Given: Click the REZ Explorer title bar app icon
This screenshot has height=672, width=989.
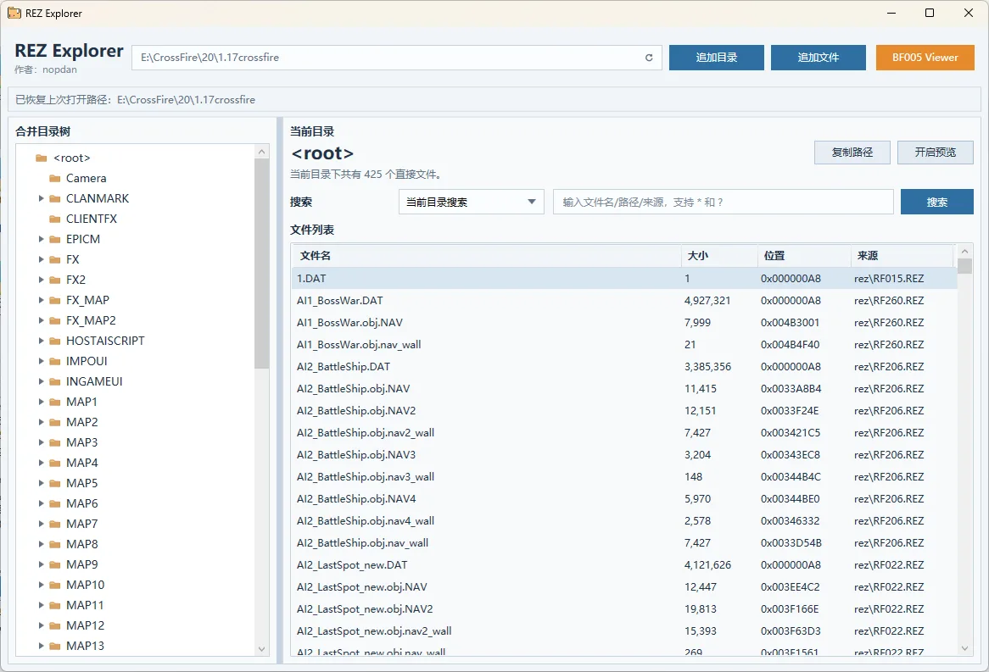Looking at the screenshot, I should pos(14,14).
